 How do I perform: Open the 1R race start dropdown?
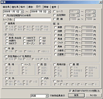(x=78, y=12)
